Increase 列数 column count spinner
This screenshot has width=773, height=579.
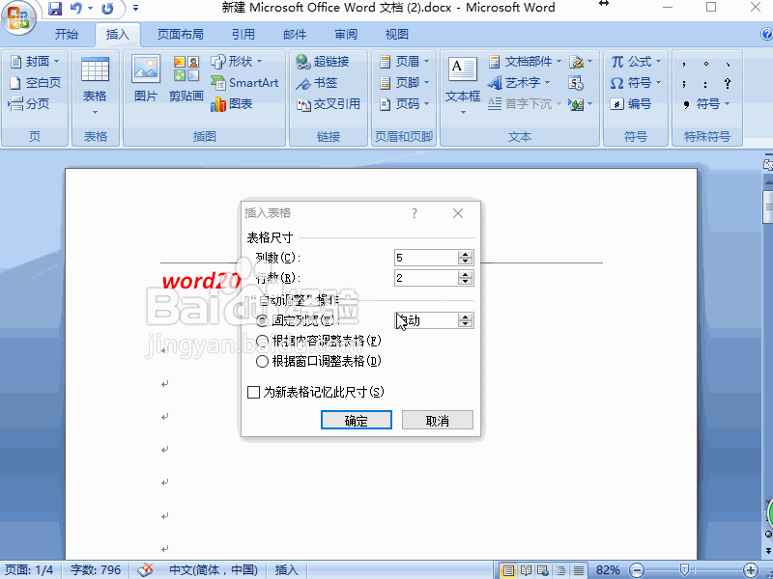coord(466,254)
